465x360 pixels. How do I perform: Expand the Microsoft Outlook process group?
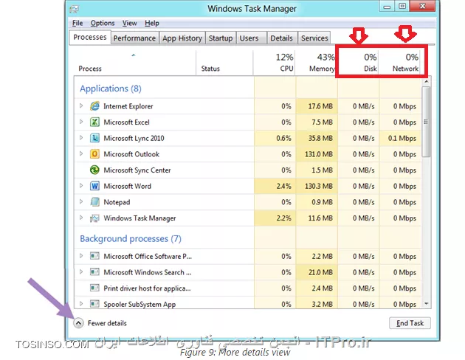81,153
